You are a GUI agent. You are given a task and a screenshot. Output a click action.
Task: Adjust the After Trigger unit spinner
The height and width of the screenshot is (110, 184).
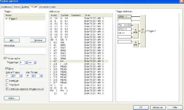click(x=41, y=76)
